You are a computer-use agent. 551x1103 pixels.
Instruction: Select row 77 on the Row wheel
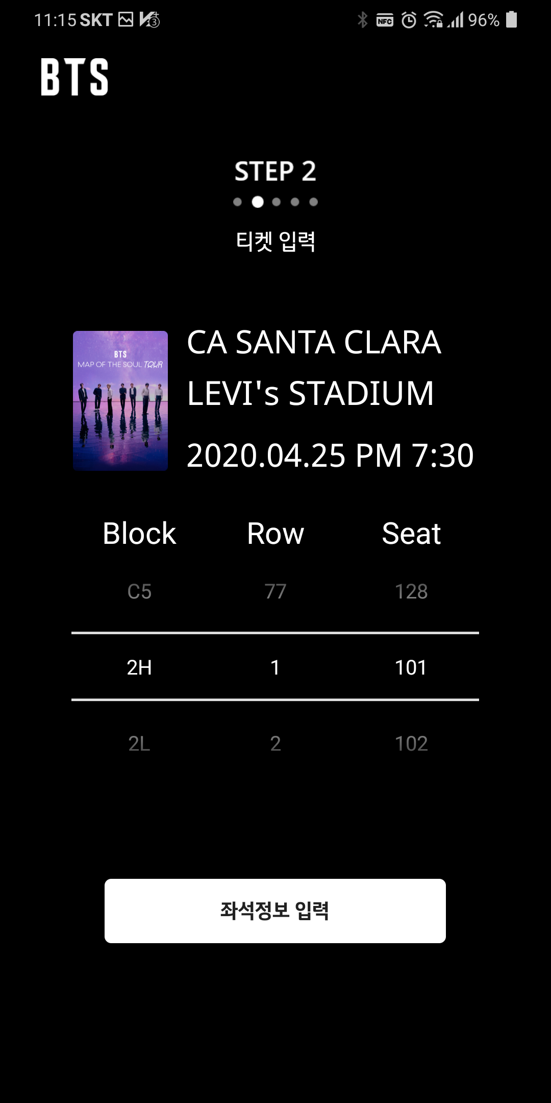pyautogui.click(x=275, y=591)
